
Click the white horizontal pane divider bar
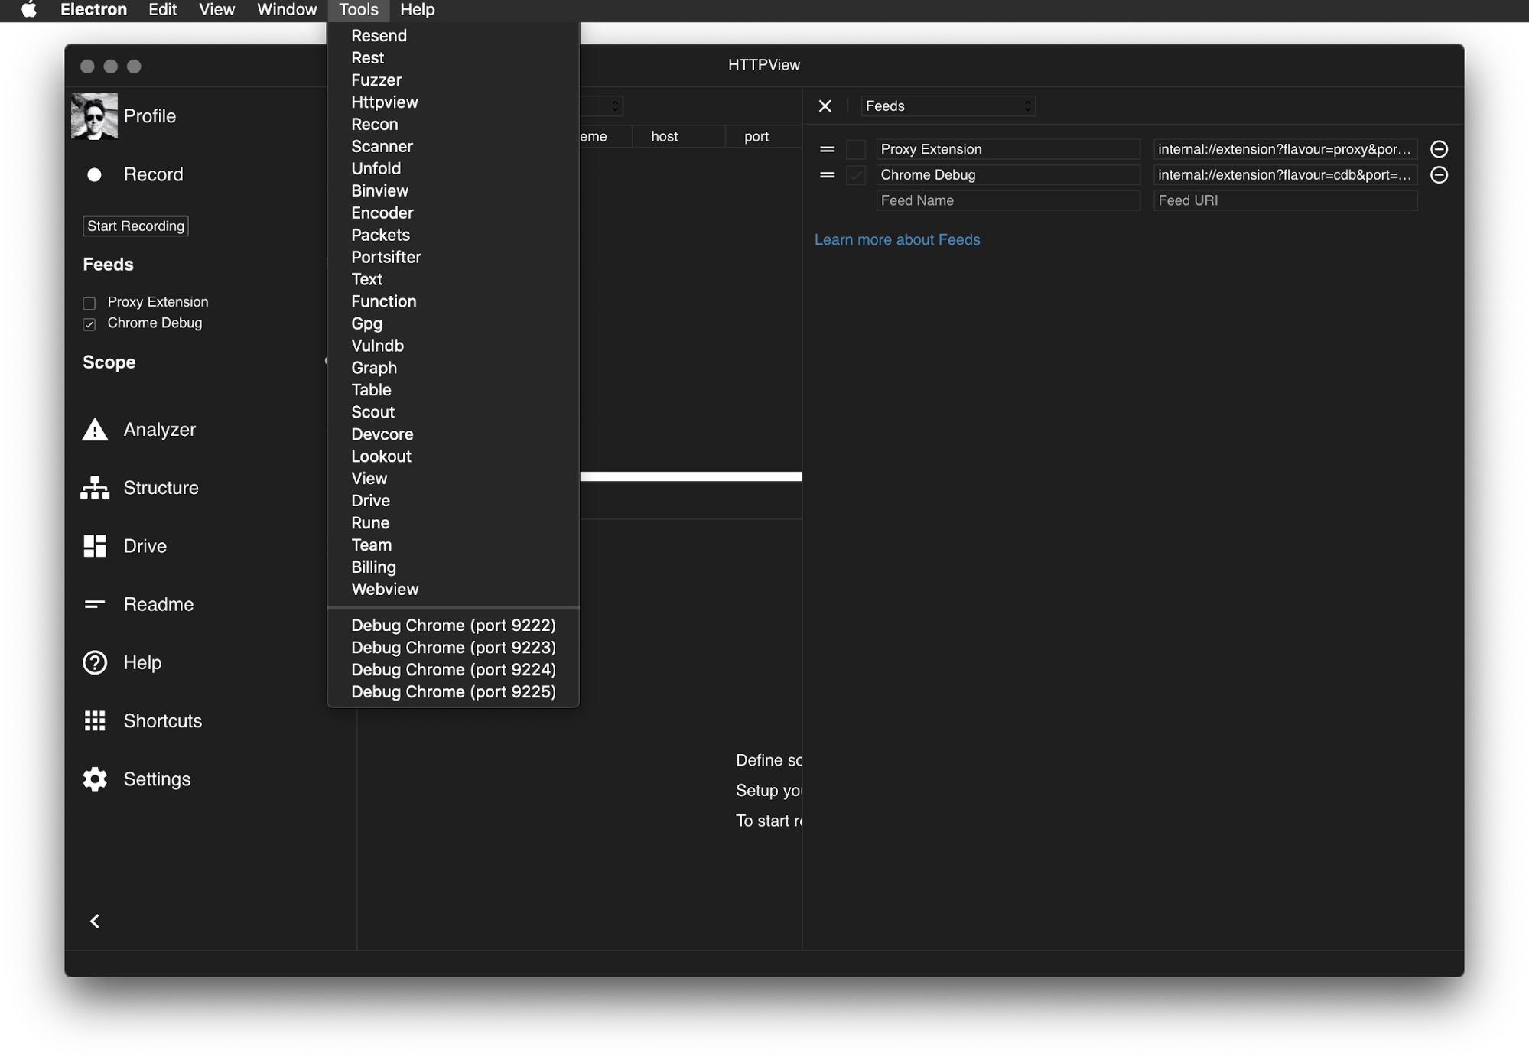(x=690, y=476)
